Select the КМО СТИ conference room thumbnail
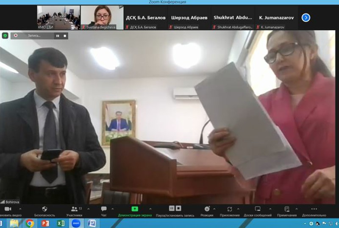Image resolution: width=339 pixels, height=228 pixels. (x=58, y=17)
